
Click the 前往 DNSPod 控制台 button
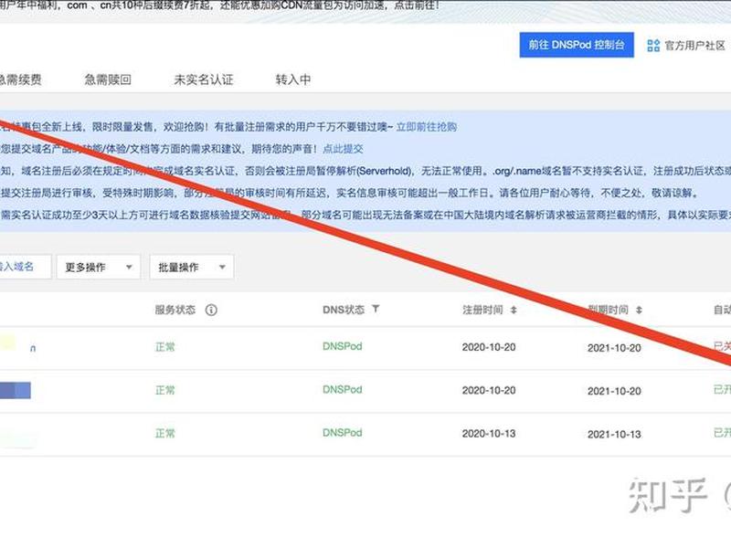pyautogui.click(x=577, y=45)
